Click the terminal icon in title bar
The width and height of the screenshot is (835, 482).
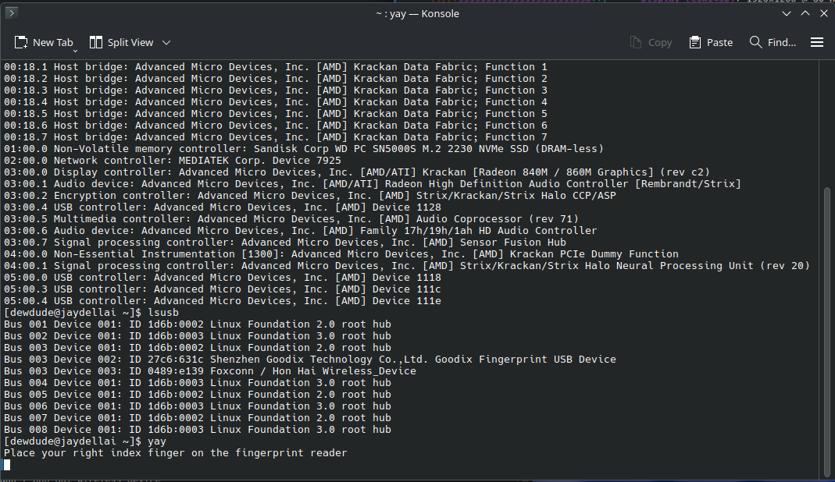pos(11,12)
